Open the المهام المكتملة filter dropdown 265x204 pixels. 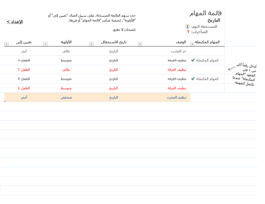click(192, 44)
